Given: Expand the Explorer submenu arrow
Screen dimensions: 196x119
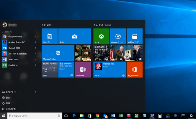Looking at the screenshot, I should pyautogui.click(x=36, y=92).
